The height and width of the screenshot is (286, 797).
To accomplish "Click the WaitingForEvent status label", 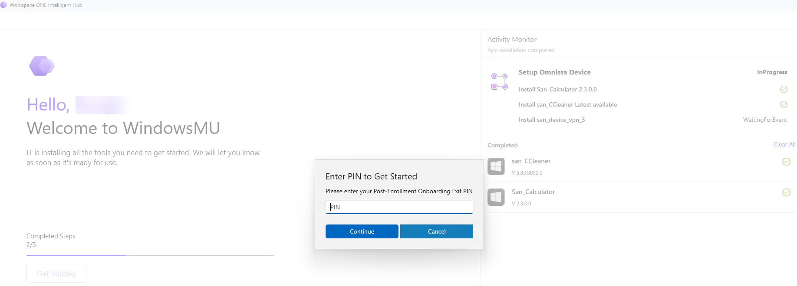I will tap(765, 120).
